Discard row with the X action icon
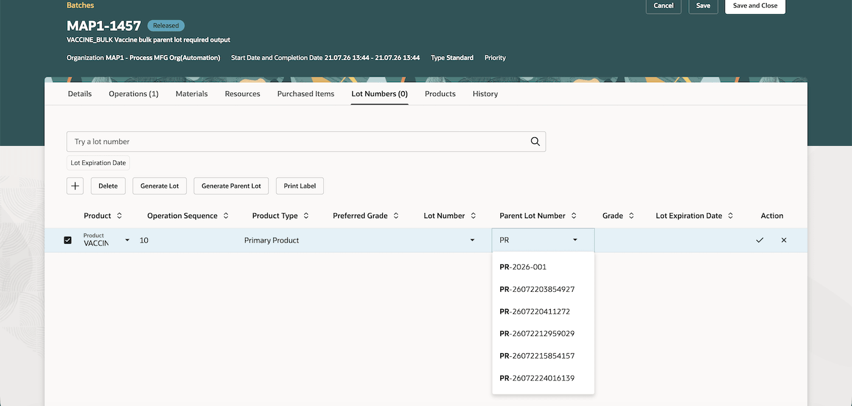Screen dimensions: 852x406 coord(784,241)
